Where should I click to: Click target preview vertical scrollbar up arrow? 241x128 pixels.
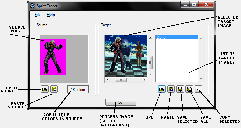coord(150,38)
